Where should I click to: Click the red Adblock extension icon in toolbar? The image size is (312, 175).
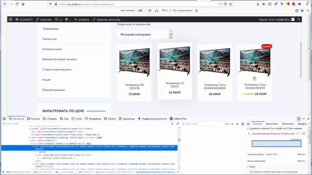(x=293, y=4)
